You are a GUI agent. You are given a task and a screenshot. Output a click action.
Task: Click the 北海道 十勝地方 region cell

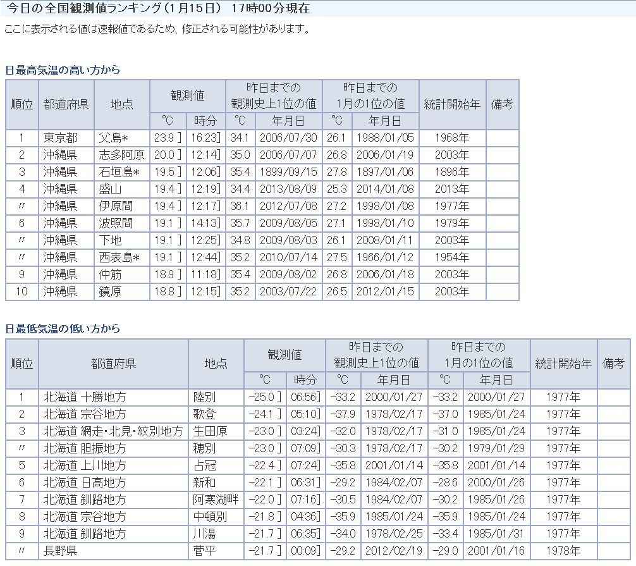point(85,397)
